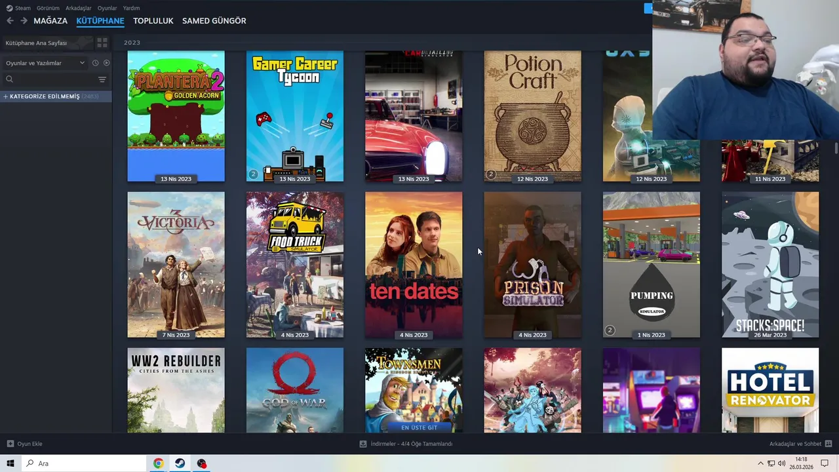
Task: Open the red car detailing game cover
Action: click(x=414, y=116)
